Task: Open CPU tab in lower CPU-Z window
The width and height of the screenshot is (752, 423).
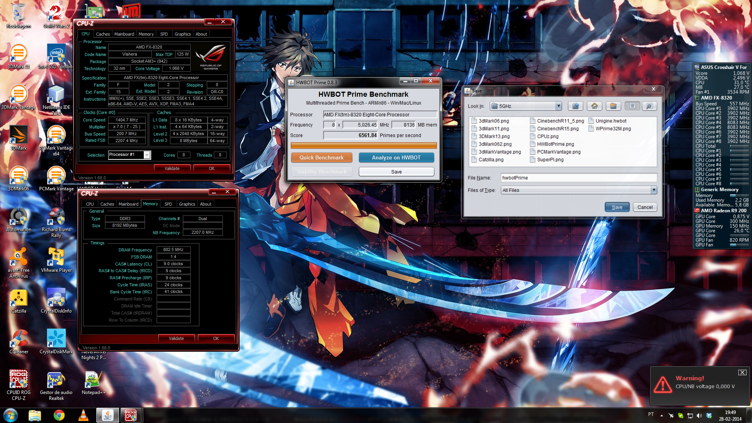Action: click(x=90, y=204)
